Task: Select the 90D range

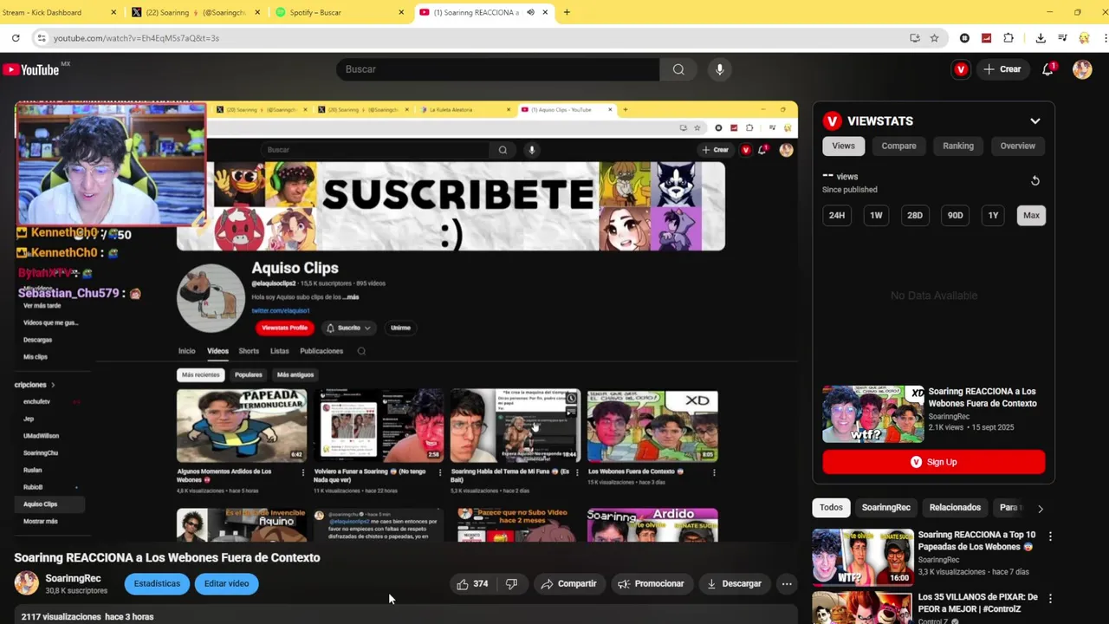Action: coord(955,216)
